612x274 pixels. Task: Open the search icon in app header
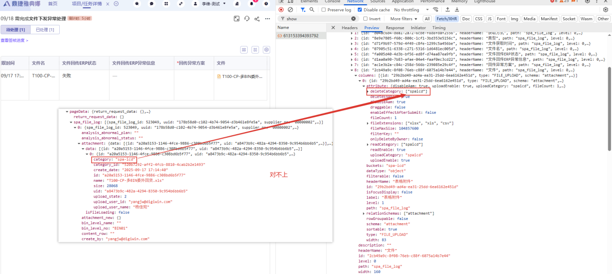(x=137, y=3)
